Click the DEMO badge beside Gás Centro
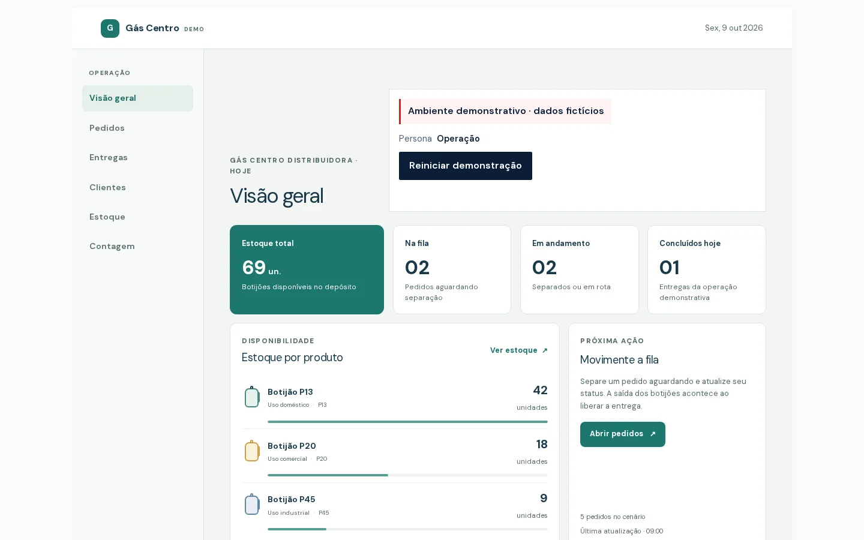 click(x=194, y=29)
